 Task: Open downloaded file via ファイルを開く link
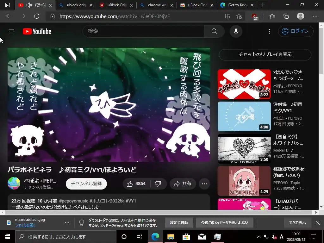(x=25, y=225)
